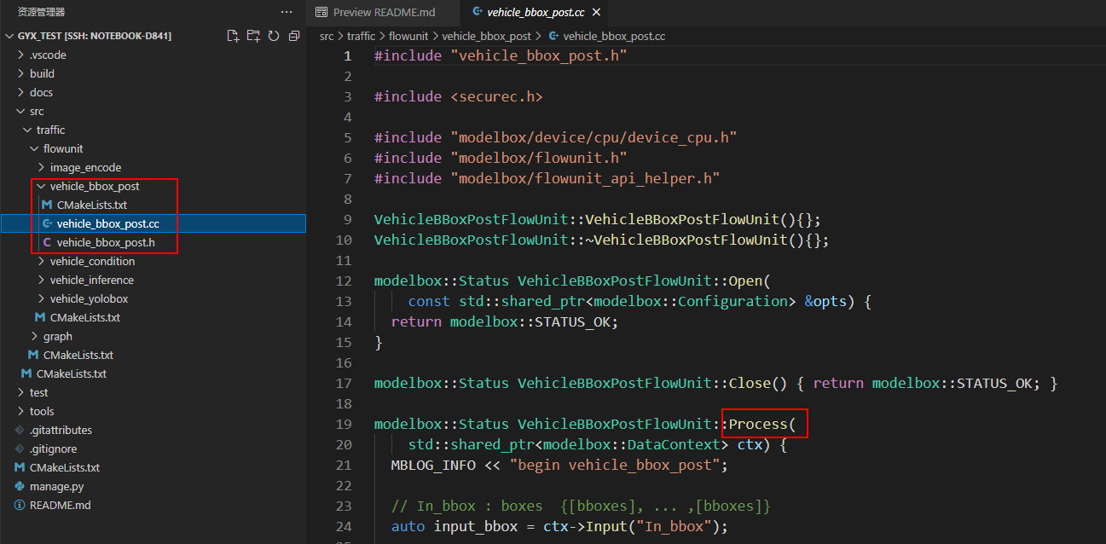
Task: Create new folder in GYX_TEST
Action: tap(253, 36)
